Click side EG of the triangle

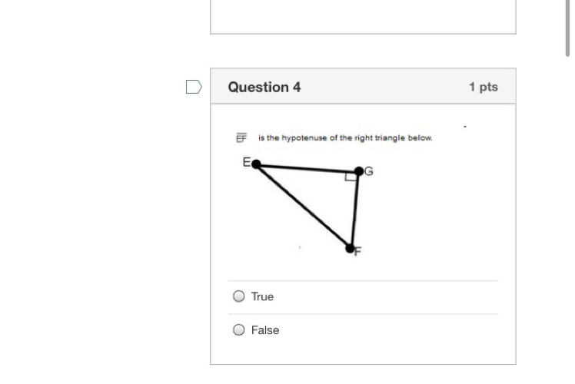(x=307, y=167)
